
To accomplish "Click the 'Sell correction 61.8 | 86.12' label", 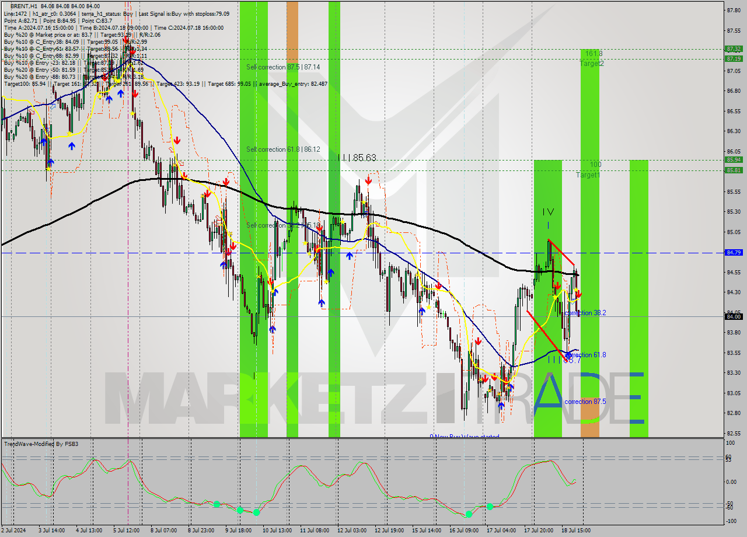I will click(x=283, y=149).
